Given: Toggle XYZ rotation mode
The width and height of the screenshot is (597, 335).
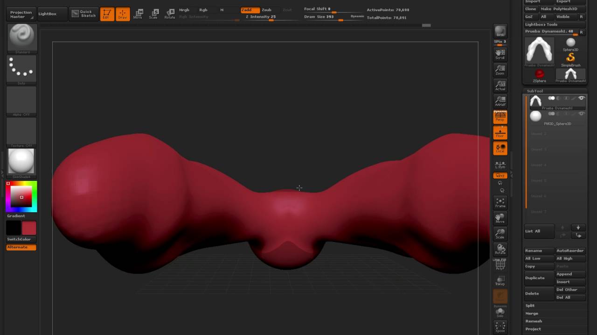Looking at the screenshot, I should (x=500, y=175).
